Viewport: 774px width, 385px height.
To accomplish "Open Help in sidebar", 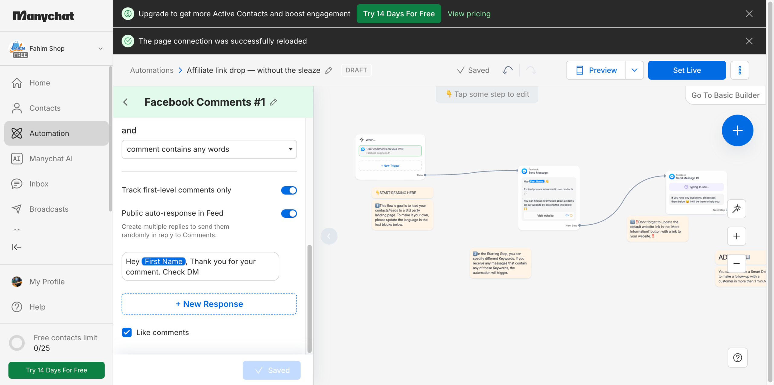I will 56,307.
